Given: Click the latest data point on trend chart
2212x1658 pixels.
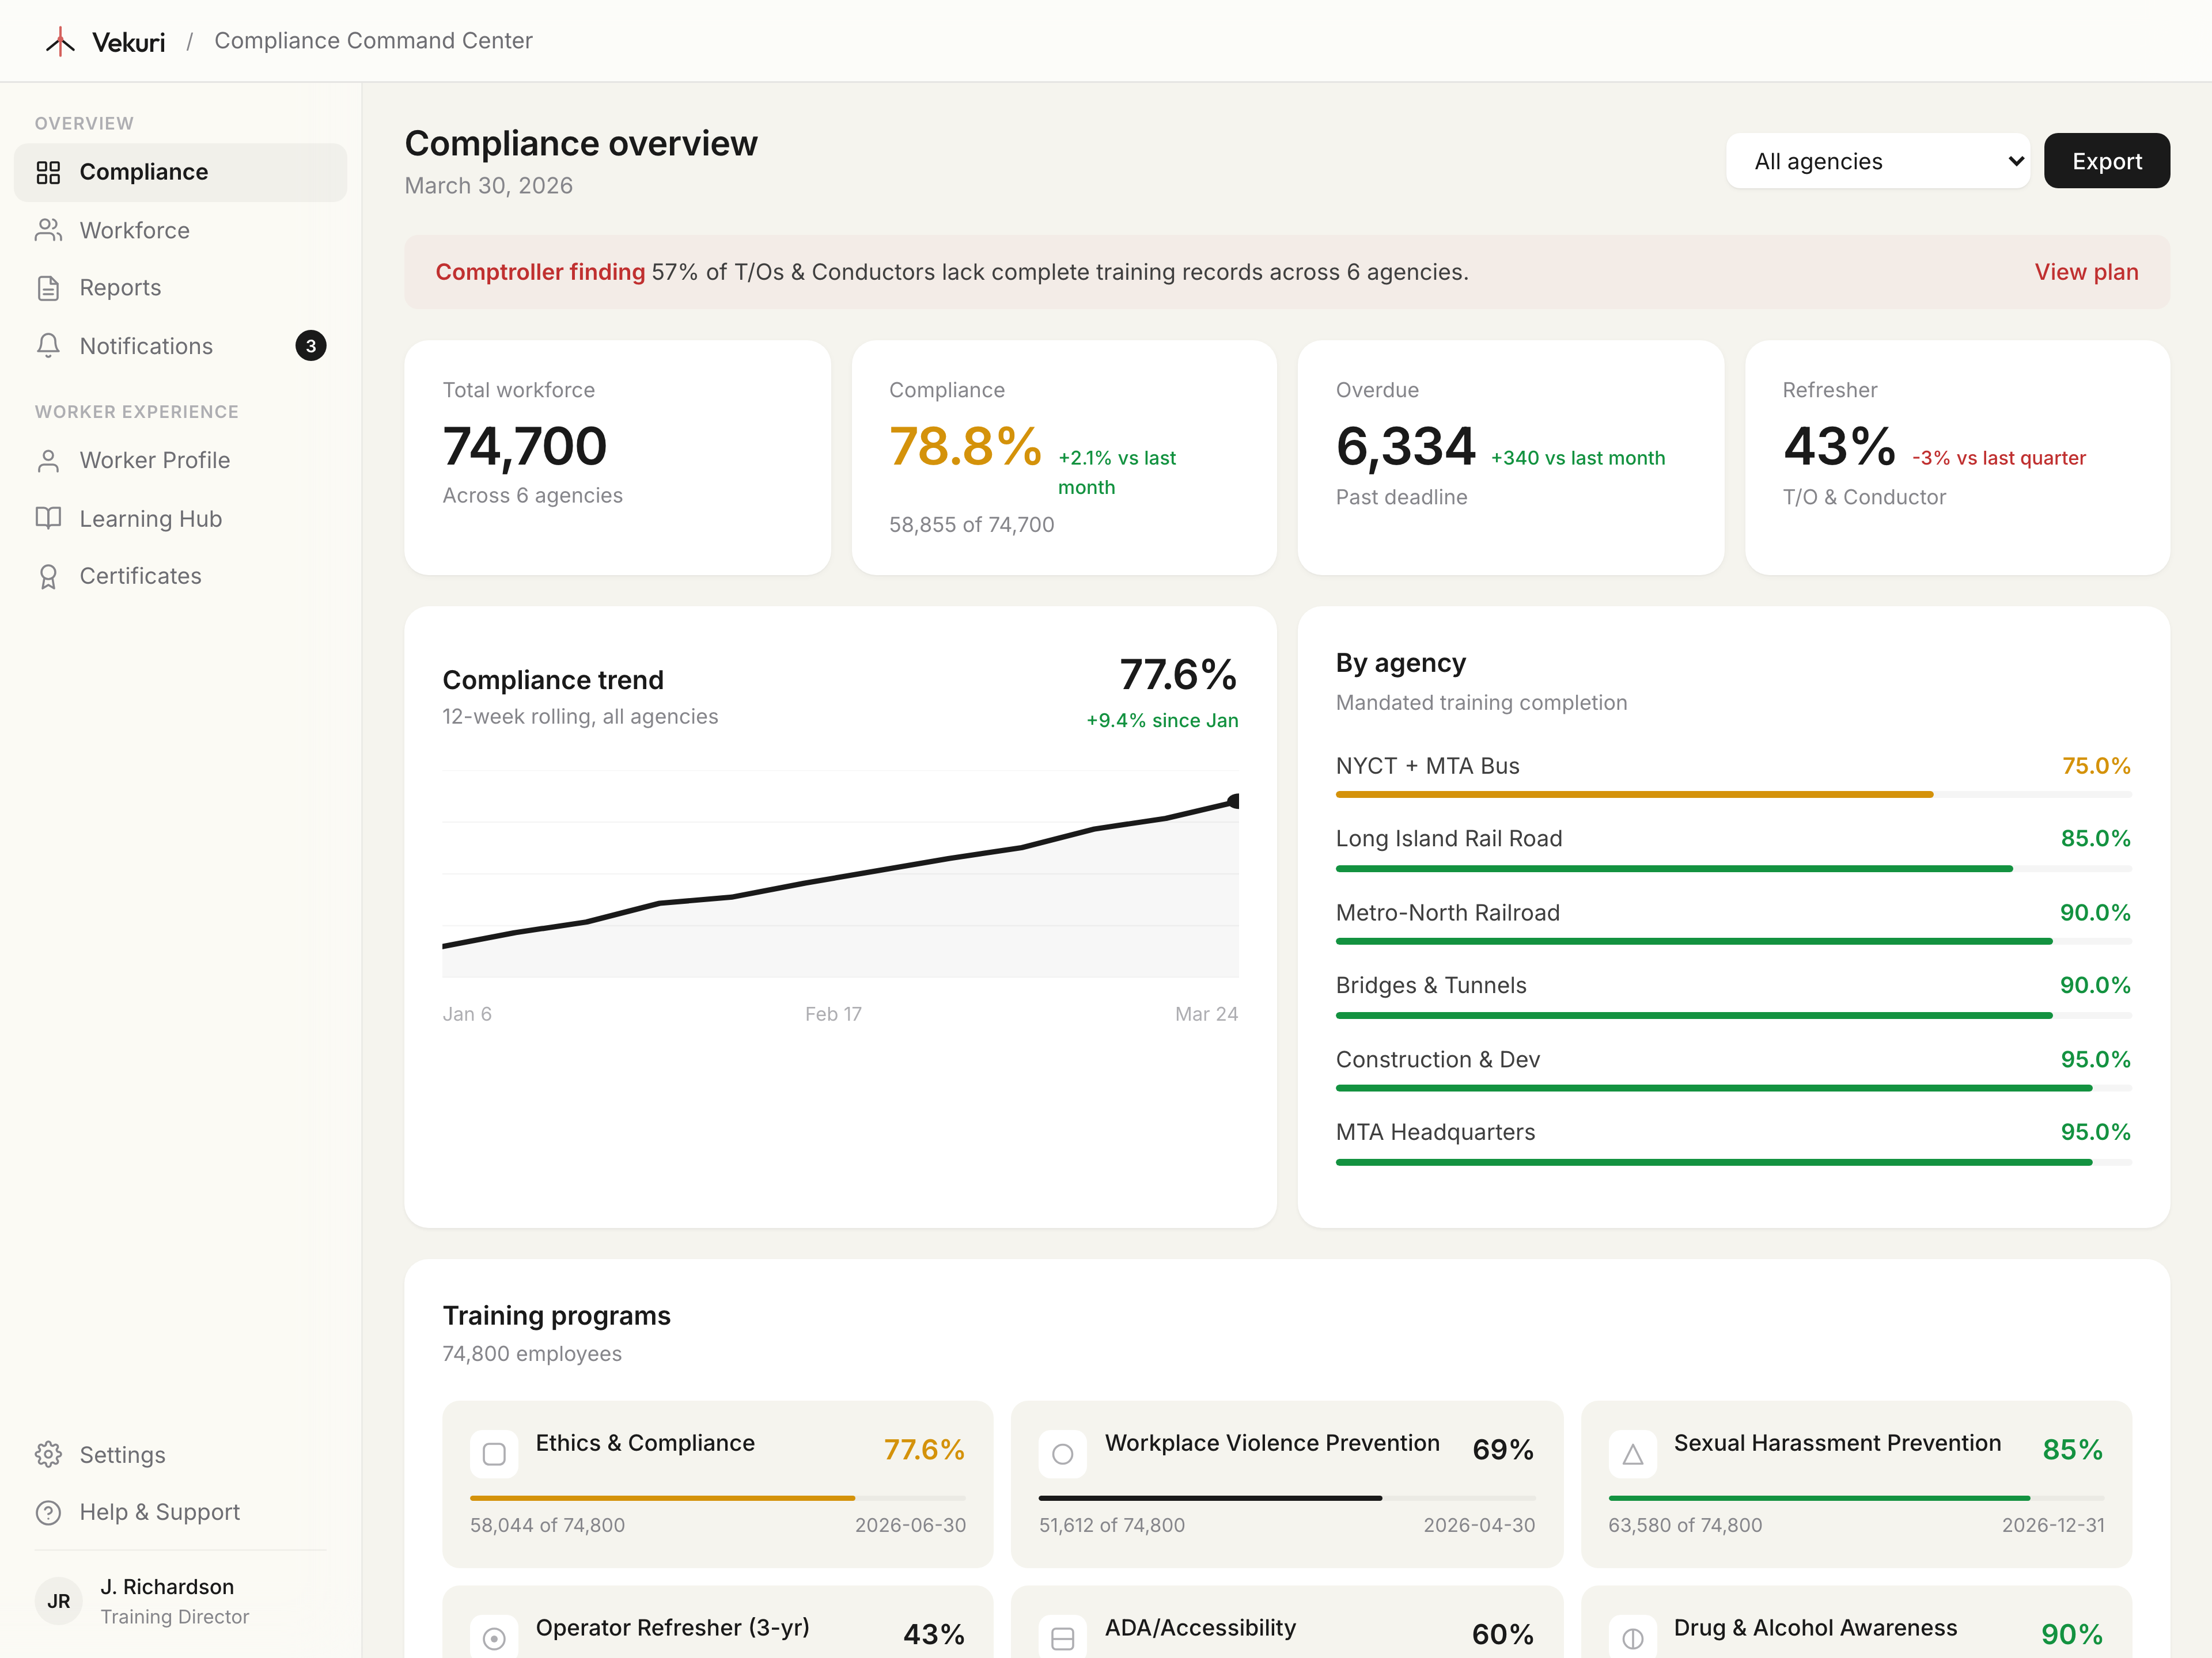Looking at the screenshot, I should [x=1234, y=801].
